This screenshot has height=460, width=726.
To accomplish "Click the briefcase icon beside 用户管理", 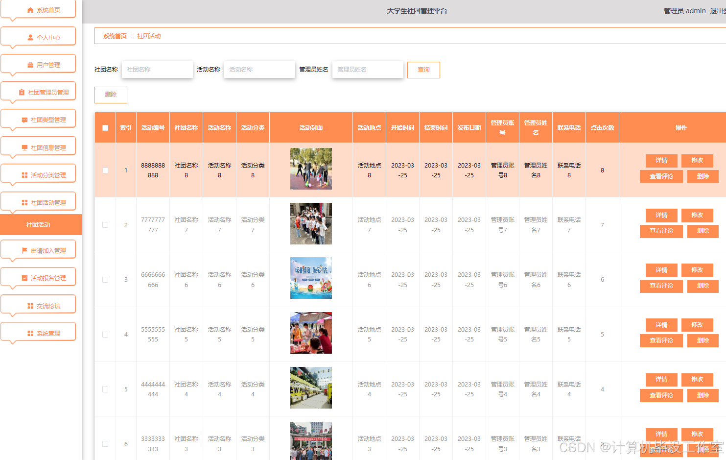I will [30, 65].
